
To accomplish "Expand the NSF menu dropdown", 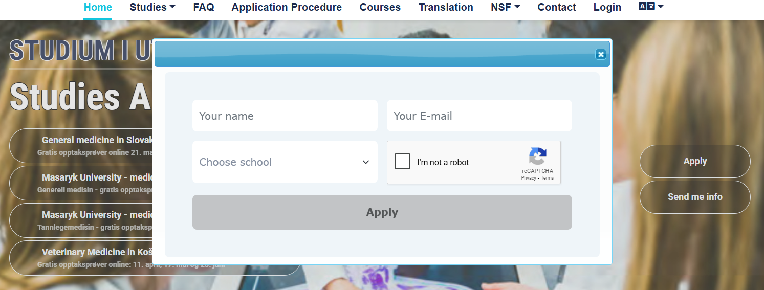I will pos(506,7).
